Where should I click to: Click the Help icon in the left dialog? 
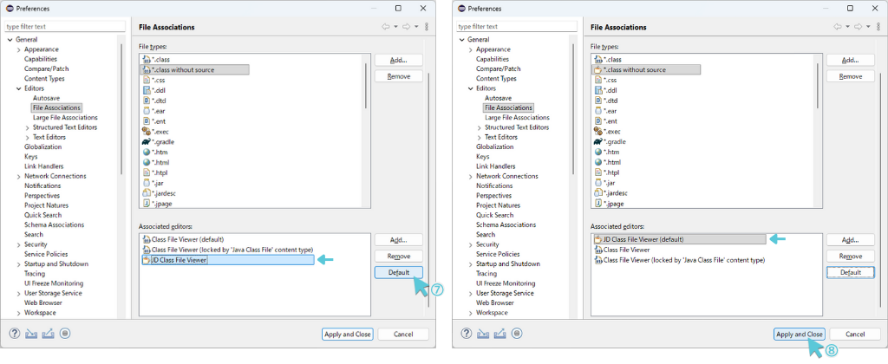pos(15,333)
